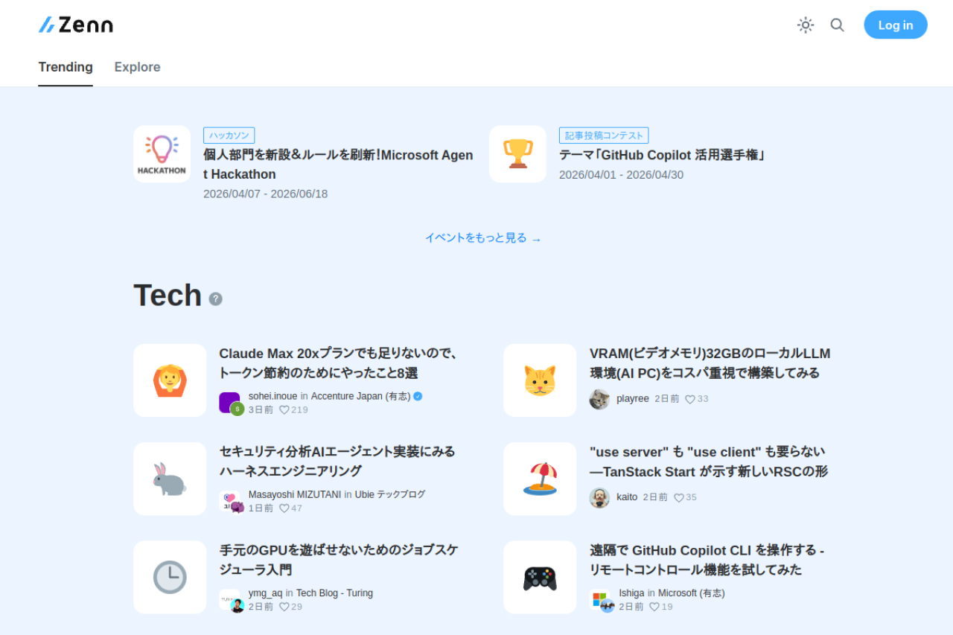Click the Log in button
This screenshot has height=635, width=953.
[895, 25]
